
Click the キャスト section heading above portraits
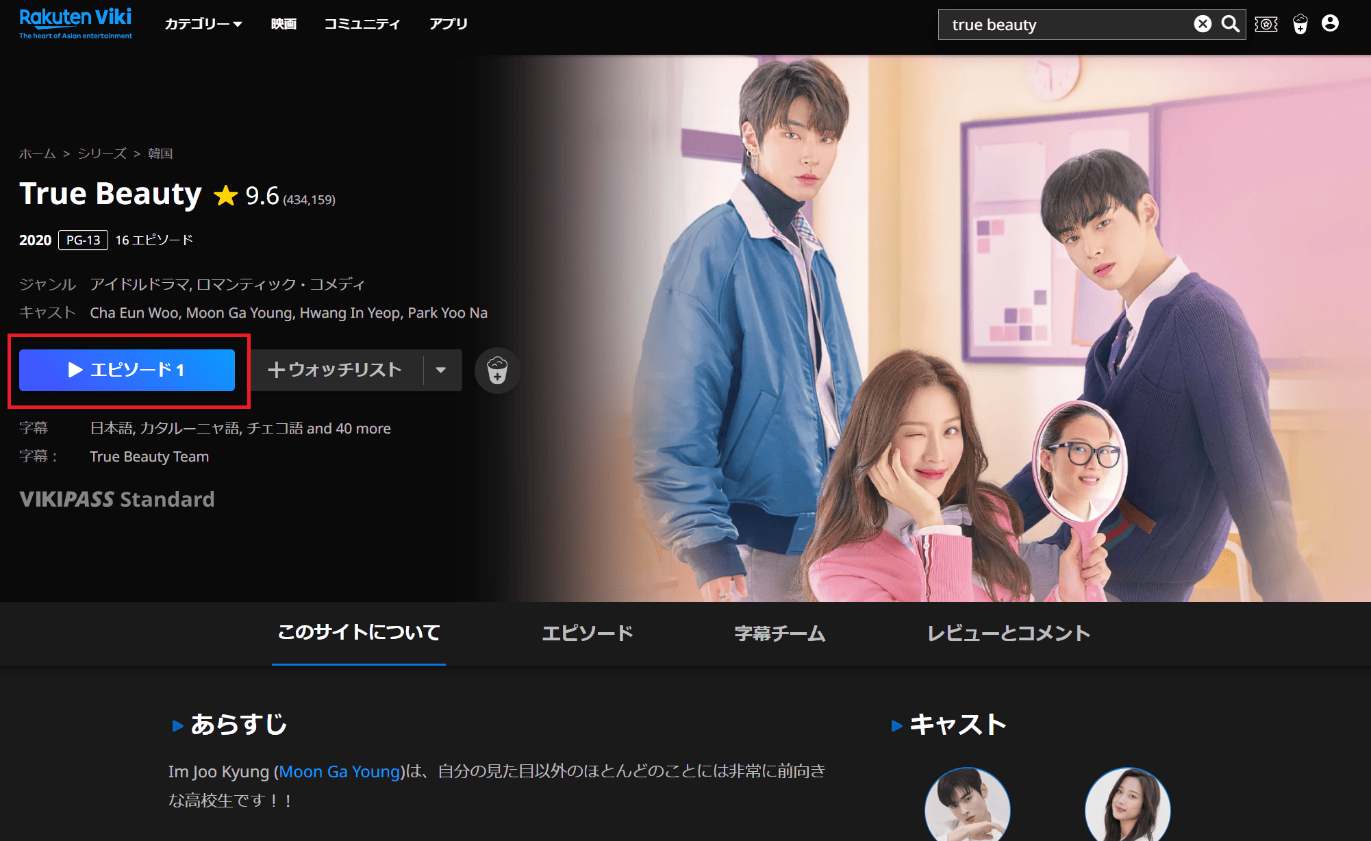click(x=958, y=725)
